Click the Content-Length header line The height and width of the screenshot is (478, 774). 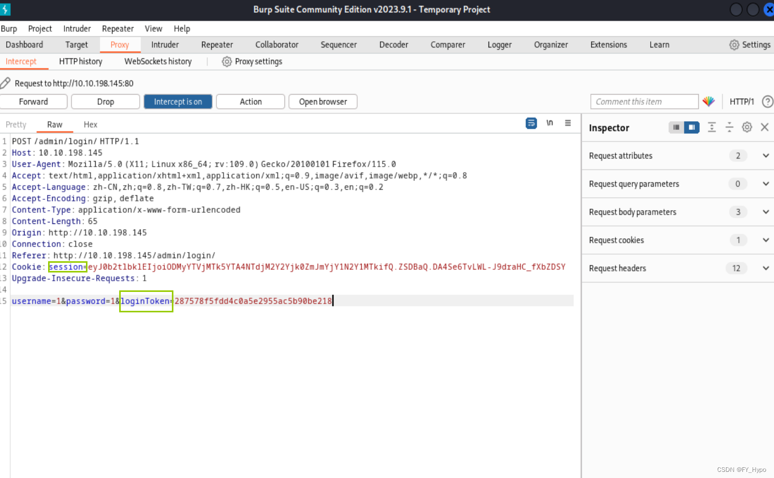(55, 221)
